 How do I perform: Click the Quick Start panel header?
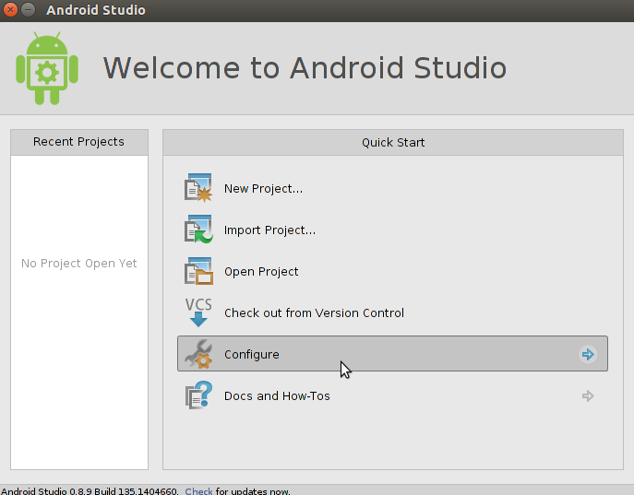coord(393,143)
